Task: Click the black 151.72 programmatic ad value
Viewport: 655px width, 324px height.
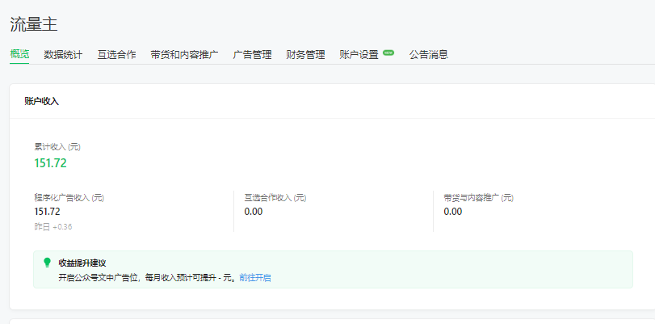Action: pyautogui.click(x=47, y=212)
